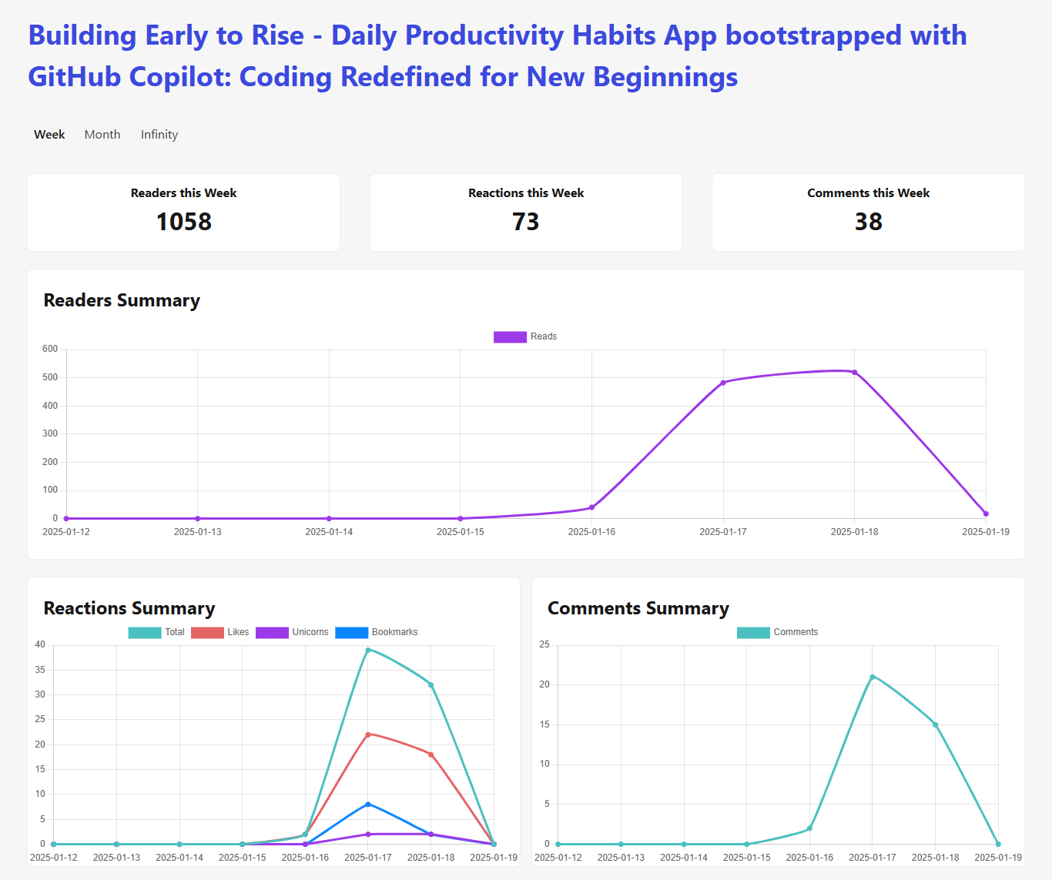Click Comments peak point on 2025-01-17
Image resolution: width=1052 pixels, height=880 pixels.
pyautogui.click(x=873, y=677)
